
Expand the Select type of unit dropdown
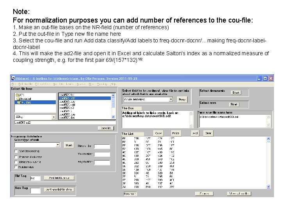coord(58,145)
